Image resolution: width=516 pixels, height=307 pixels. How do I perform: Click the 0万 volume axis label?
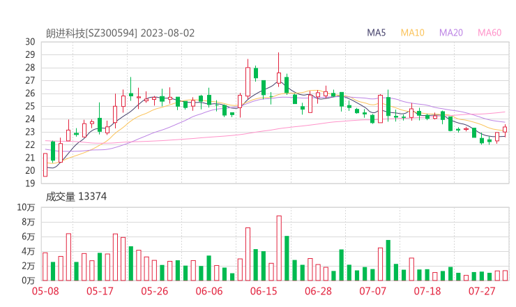(x=29, y=280)
